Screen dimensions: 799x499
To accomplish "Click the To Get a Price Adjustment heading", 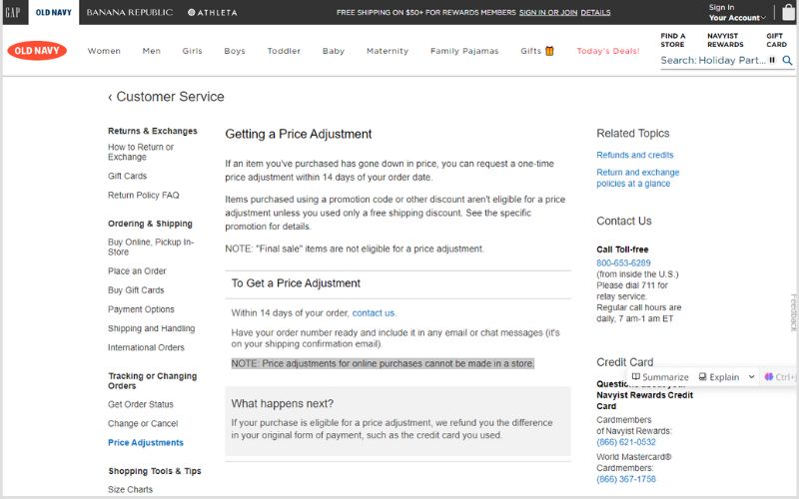I will (x=296, y=283).
